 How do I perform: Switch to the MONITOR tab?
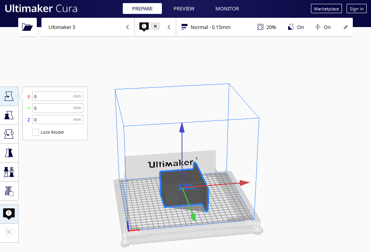click(227, 9)
